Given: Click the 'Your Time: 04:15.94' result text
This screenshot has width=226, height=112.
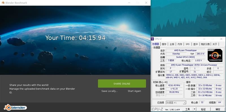Looking at the screenshot, I should pyautogui.click(x=75, y=38).
